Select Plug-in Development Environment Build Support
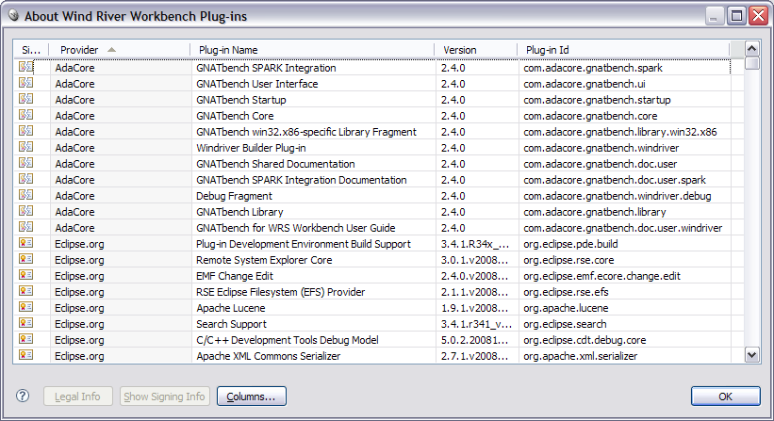Screen dimensions: 774x421 tap(304, 244)
